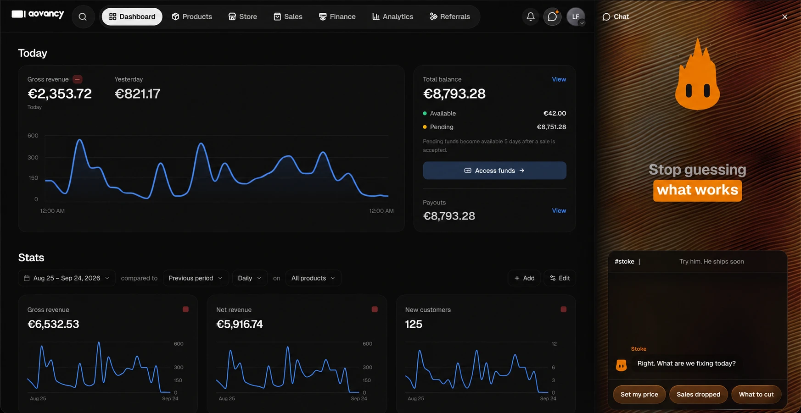The height and width of the screenshot is (413, 801).
Task: Click the red indicator on Gross revenue stats card
Action: coord(185,309)
